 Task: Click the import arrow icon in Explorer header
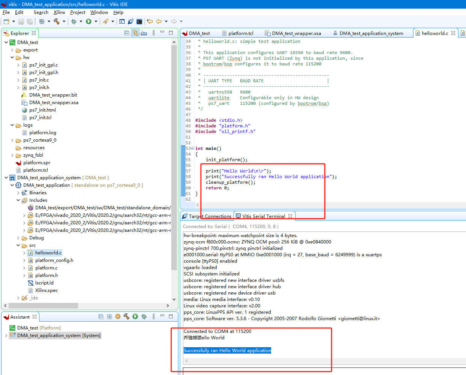tap(144, 33)
